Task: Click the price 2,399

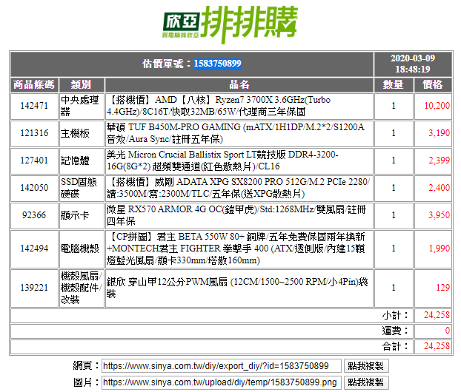Action: [x=439, y=160]
